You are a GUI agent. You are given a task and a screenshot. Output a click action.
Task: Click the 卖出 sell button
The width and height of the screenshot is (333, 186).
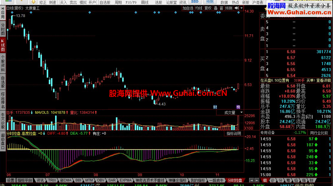(x=73, y=2)
